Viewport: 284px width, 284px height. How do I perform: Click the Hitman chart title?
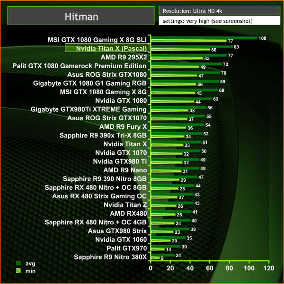coord(81,17)
